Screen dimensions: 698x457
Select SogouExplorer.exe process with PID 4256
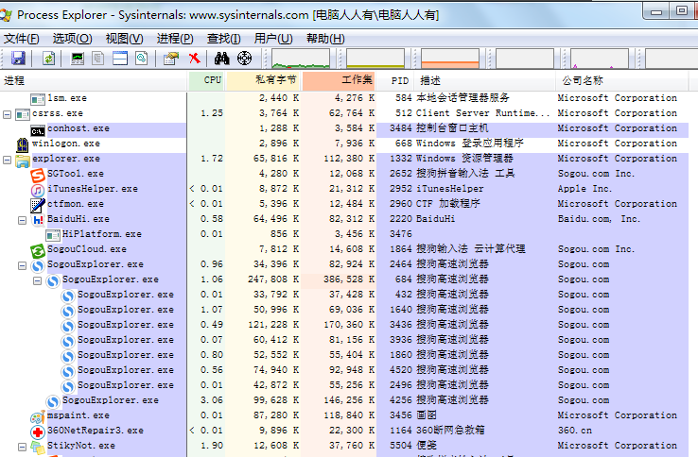(x=344, y=400)
